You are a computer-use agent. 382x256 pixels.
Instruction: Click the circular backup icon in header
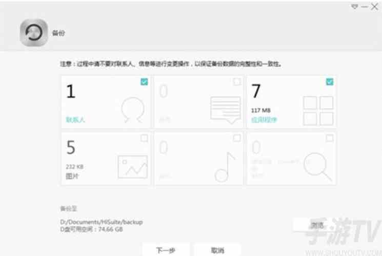pos(34,33)
